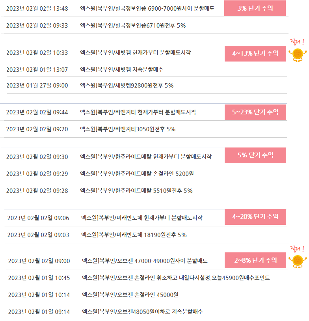Select the 새빗켐 지속분할매수 entry
This screenshot has height=321, width=309.
(121, 70)
